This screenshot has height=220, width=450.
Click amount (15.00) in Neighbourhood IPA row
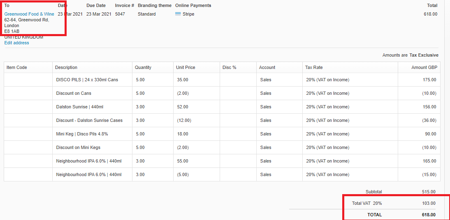pyautogui.click(x=429, y=174)
